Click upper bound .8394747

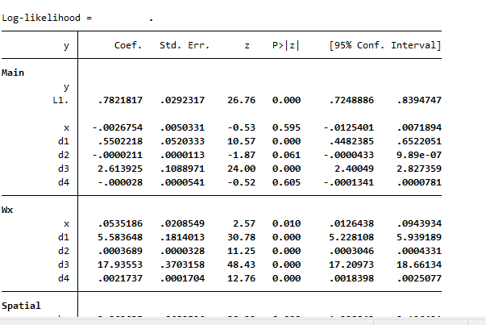click(419, 100)
